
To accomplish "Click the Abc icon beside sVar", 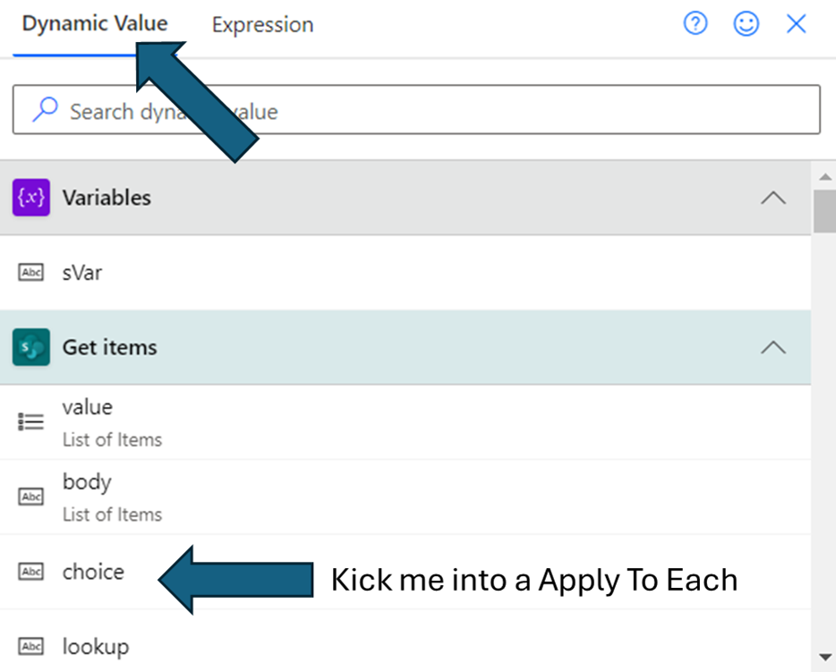I will tap(31, 273).
